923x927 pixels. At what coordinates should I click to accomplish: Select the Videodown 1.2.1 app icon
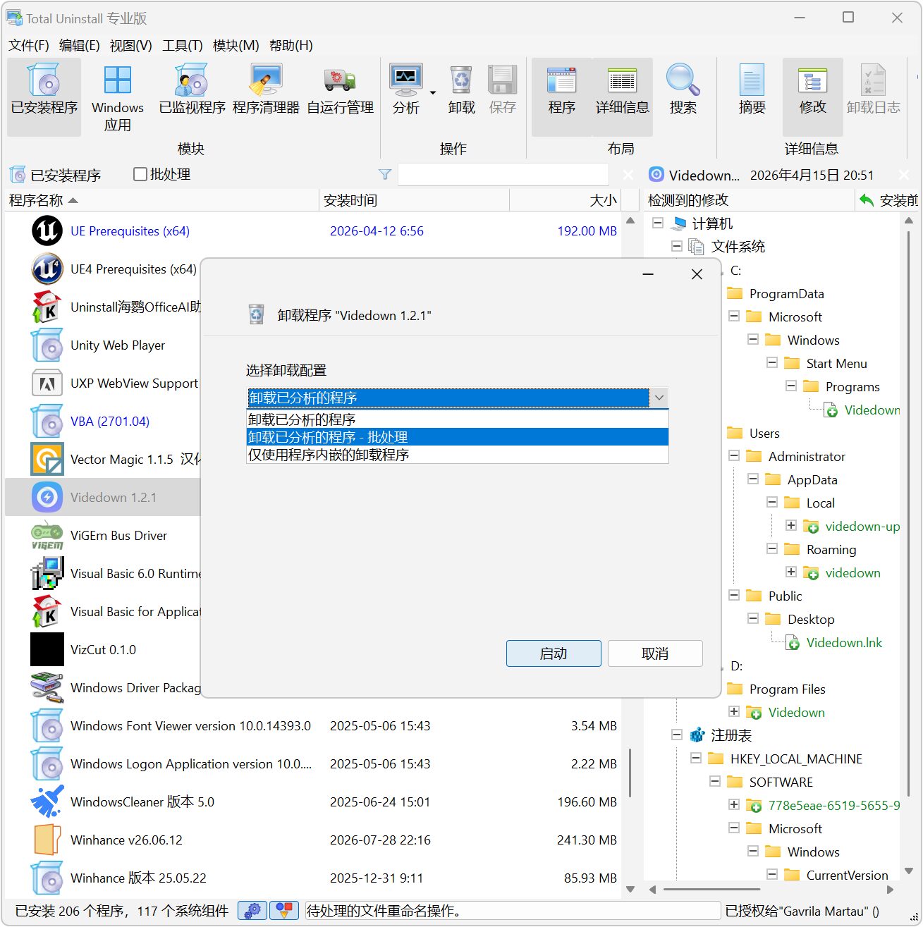pyautogui.click(x=47, y=497)
